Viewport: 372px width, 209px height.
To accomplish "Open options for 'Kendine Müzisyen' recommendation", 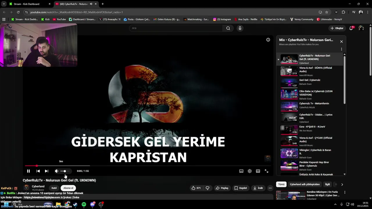I will (x=345, y=192).
